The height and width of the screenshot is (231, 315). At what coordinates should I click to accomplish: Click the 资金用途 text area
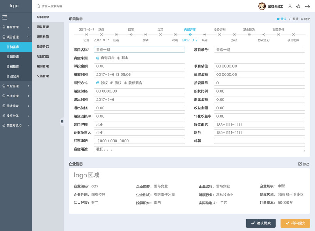tap(199, 149)
